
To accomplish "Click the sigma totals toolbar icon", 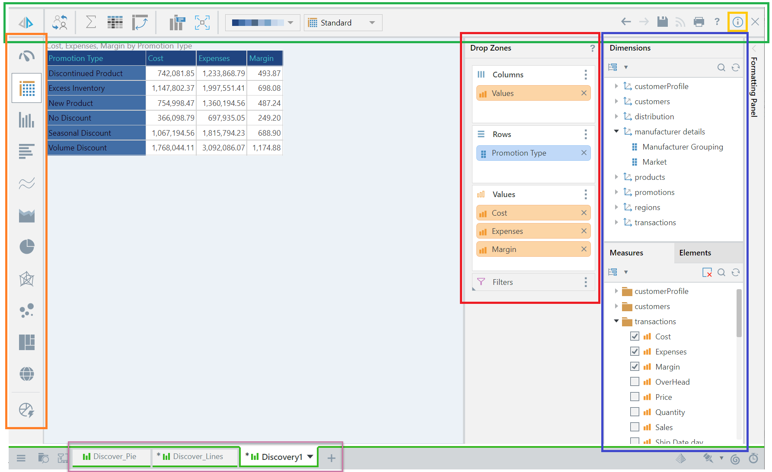I will tap(91, 22).
